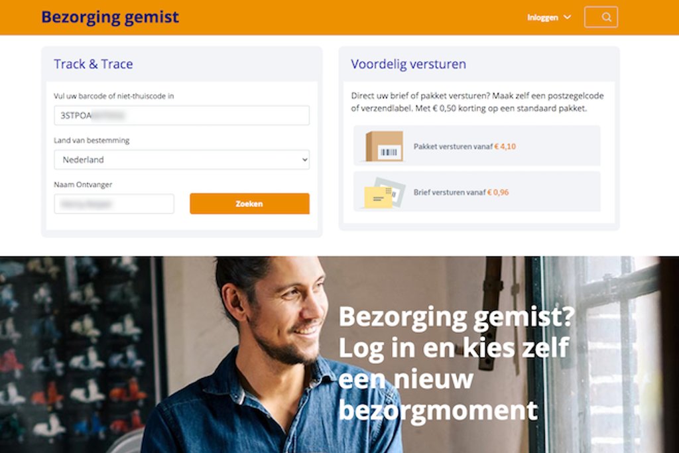The width and height of the screenshot is (679, 453).
Task: Click the cardboard package box icon
Action: 384,146
